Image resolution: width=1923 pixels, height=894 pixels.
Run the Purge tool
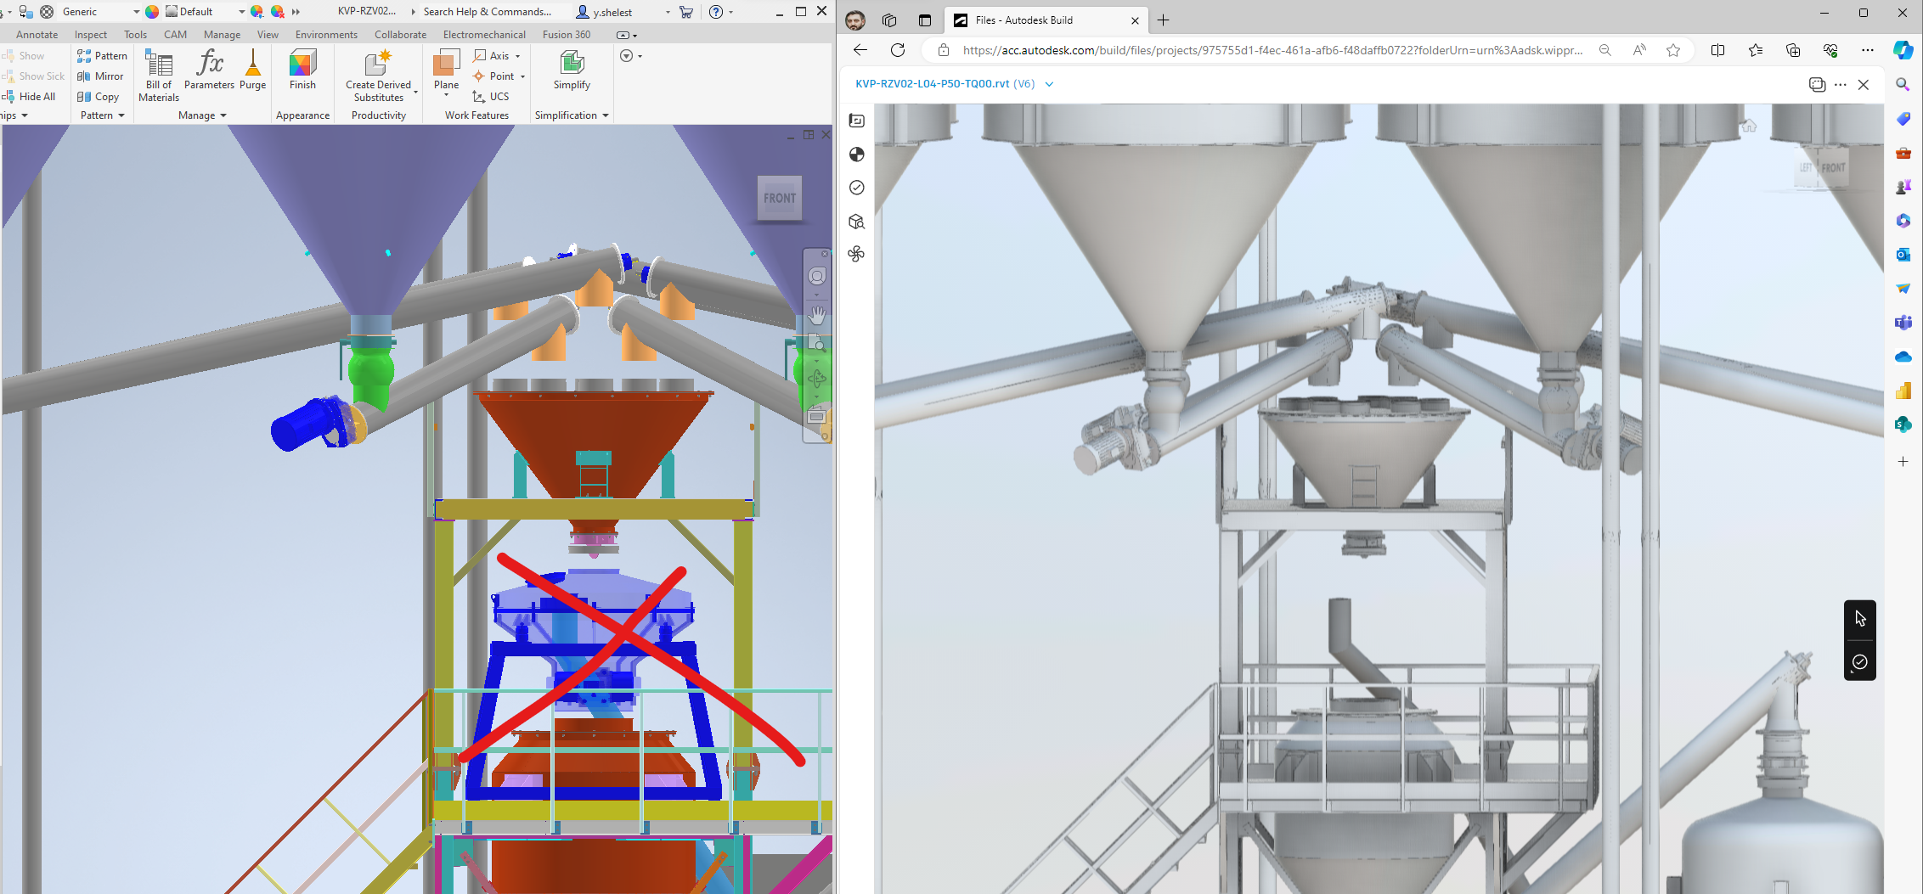[252, 71]
